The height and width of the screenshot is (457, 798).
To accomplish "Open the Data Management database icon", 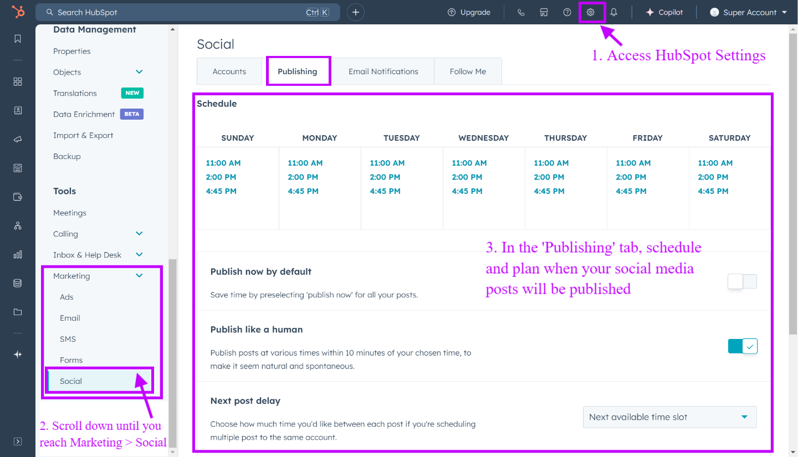I will click(18, 283).
